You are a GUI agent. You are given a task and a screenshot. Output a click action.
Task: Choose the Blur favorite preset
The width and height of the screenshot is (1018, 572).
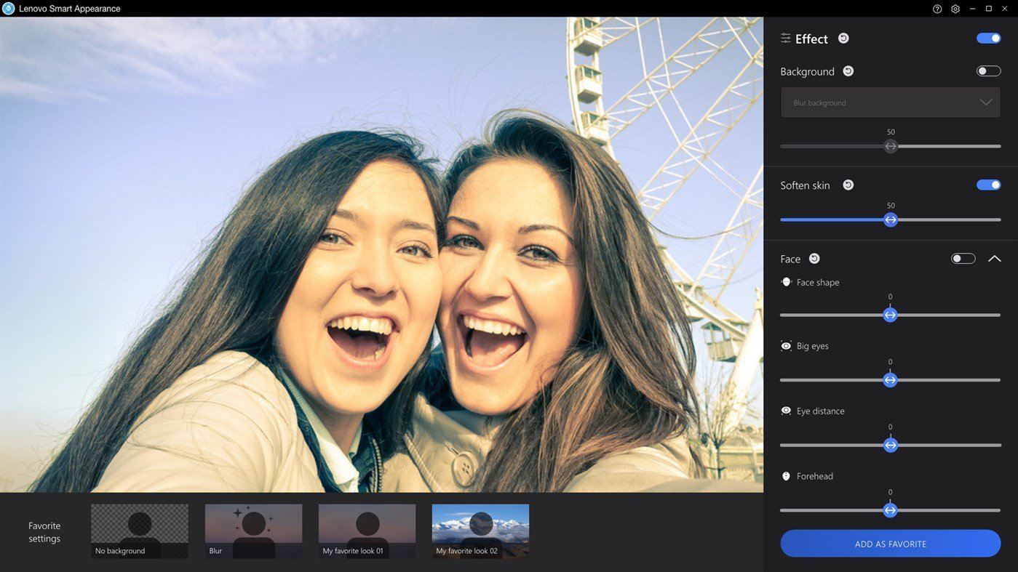tap(253, 531)
